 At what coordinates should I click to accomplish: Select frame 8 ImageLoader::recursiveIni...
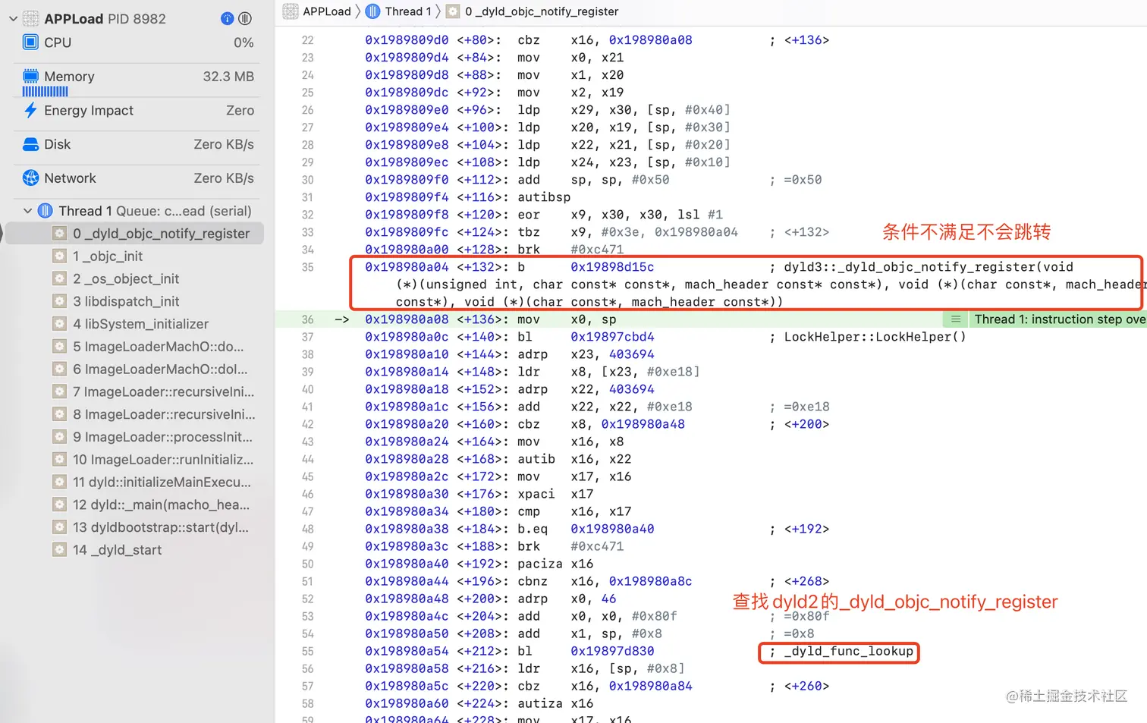135,414
